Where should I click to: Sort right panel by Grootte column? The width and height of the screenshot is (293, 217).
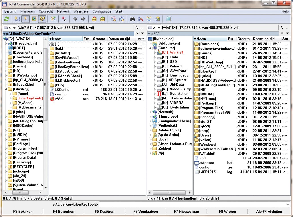click(243, 39)
